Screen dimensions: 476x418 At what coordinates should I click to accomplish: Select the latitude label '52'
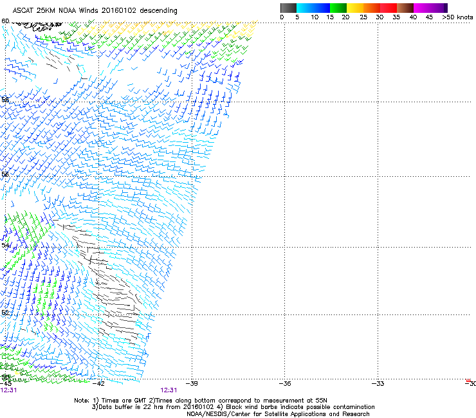click(5, 313)
